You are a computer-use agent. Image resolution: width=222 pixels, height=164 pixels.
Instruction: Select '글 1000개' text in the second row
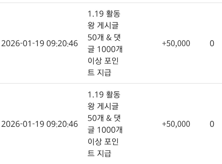pyautogui.click(x=105, y=130)
